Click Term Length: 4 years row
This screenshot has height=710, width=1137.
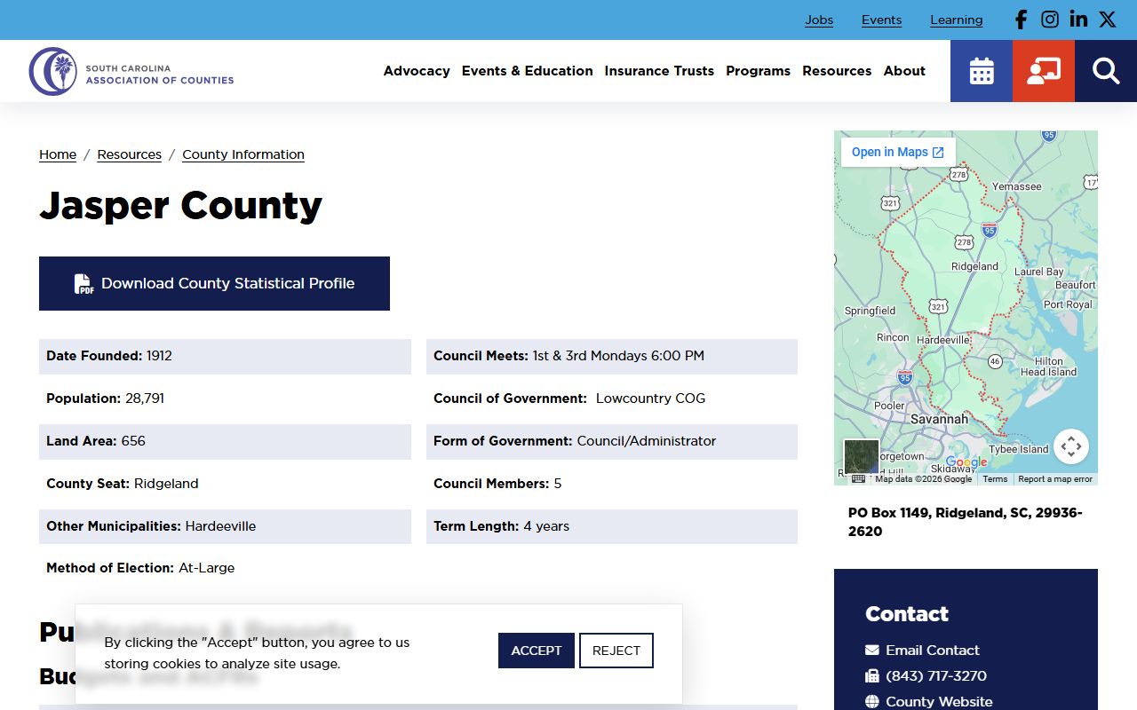coord(612,526)
